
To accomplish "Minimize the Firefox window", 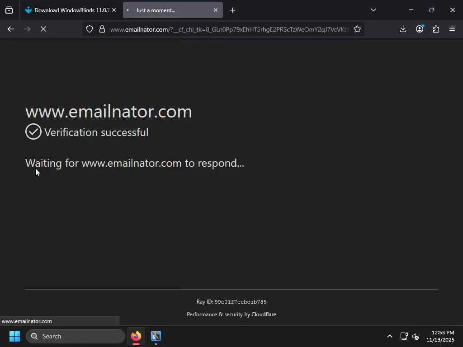I will pyautogui.click(x=411, y=10).
